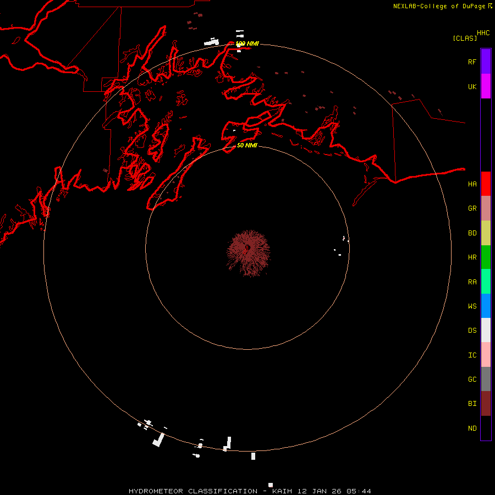Click the NEXLAB-College of DuPage credit
This screenshot has width=495, height=495.
pos(439,6)
